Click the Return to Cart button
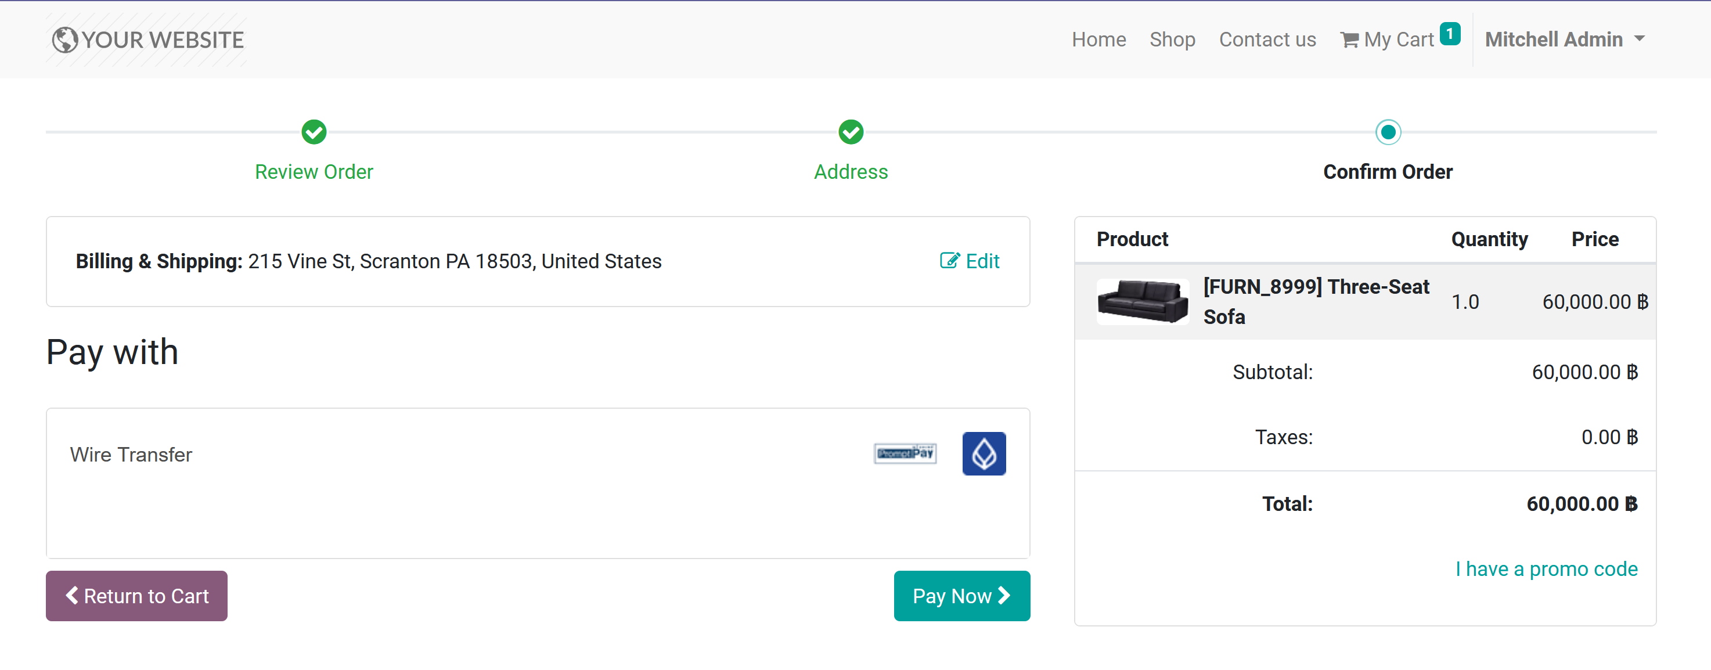The width and height of the screenshot is (1711, 670). (136, 596)
